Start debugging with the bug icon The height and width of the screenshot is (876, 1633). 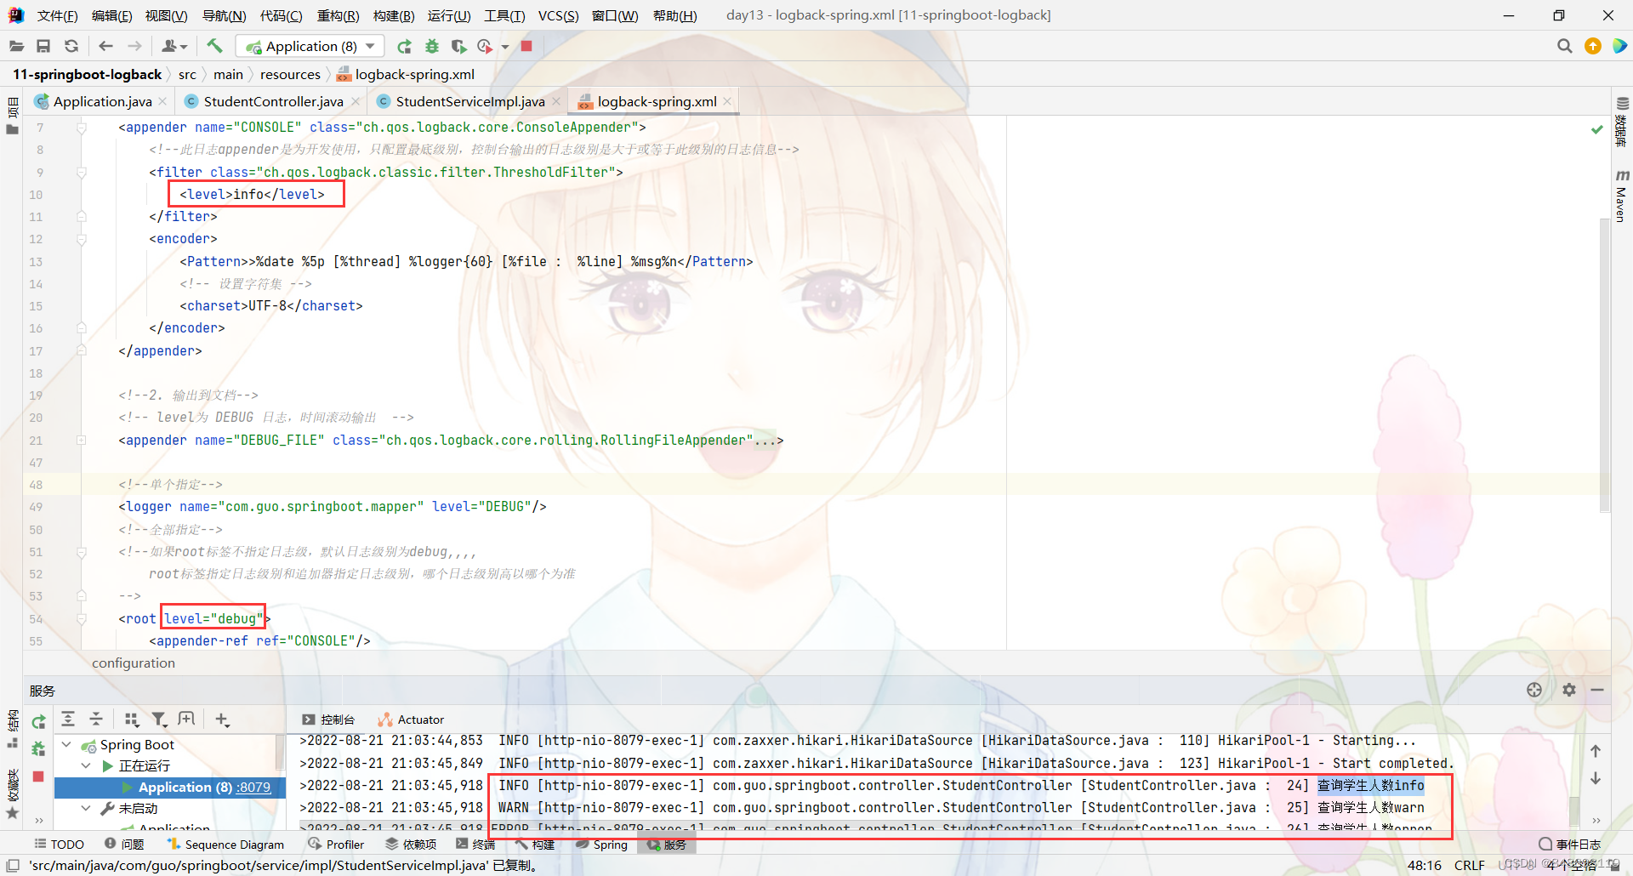[x=432, y=46]
